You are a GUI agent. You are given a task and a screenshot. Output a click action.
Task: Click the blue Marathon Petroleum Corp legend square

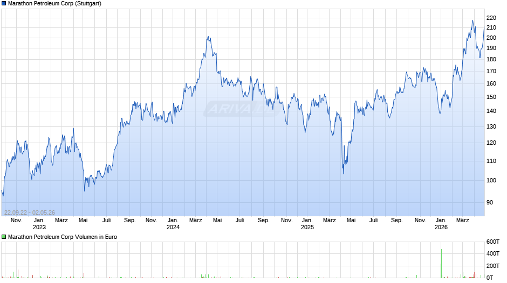(4, 4)
